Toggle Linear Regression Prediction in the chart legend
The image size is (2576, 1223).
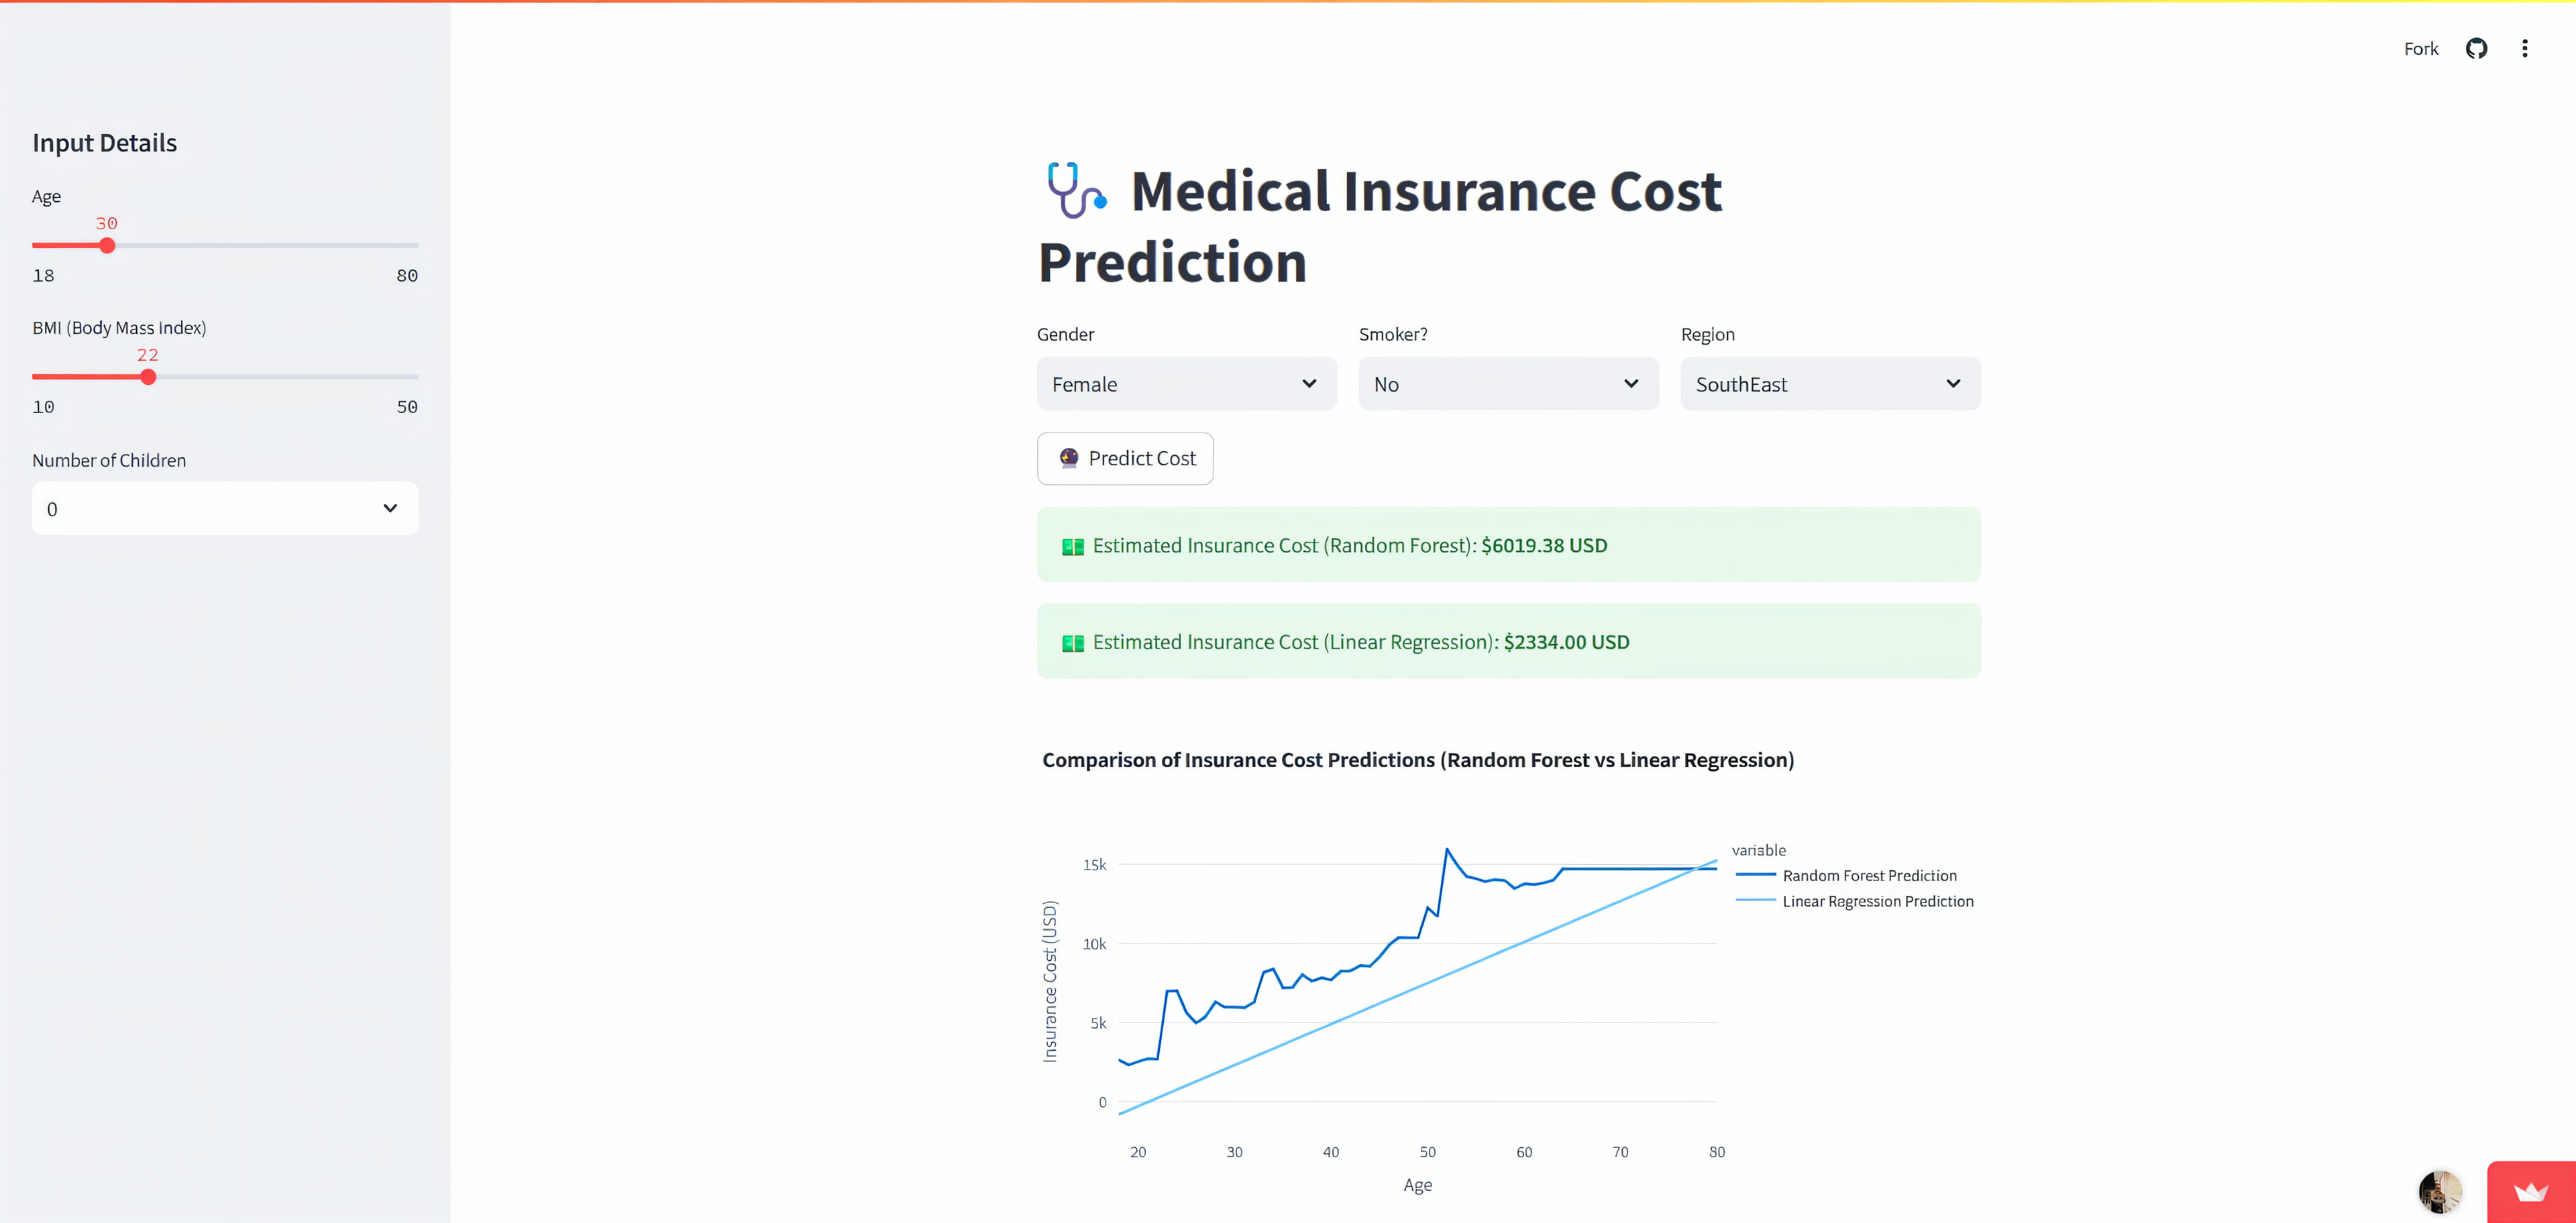(1878, 900)
